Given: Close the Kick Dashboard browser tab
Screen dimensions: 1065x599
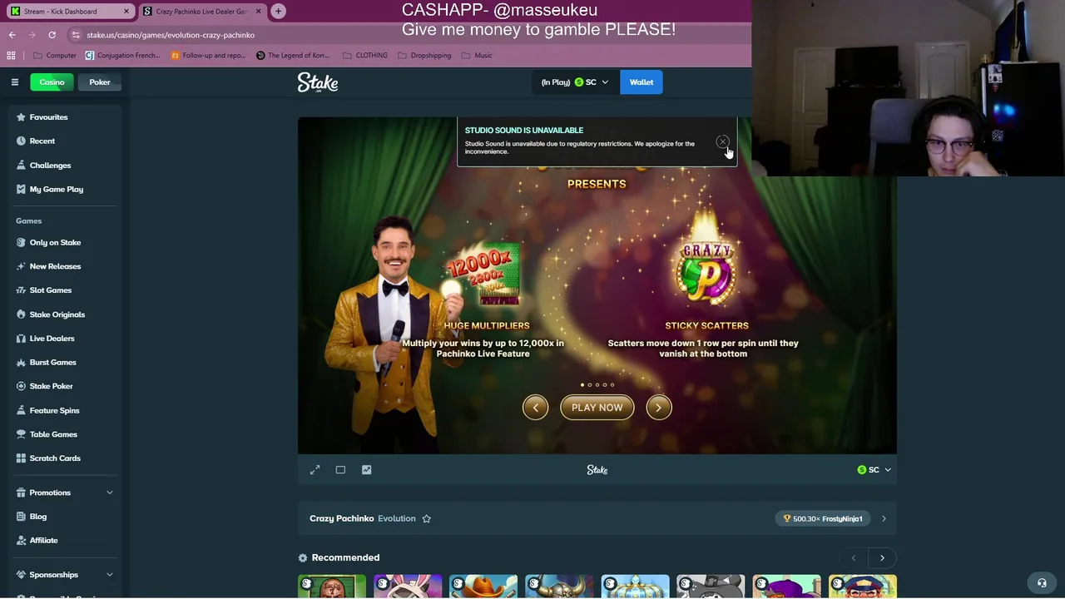Looking at the screenshot, I should (x=126, y=12).
